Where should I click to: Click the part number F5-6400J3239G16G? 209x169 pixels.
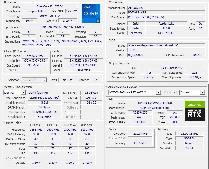[44, 112]
